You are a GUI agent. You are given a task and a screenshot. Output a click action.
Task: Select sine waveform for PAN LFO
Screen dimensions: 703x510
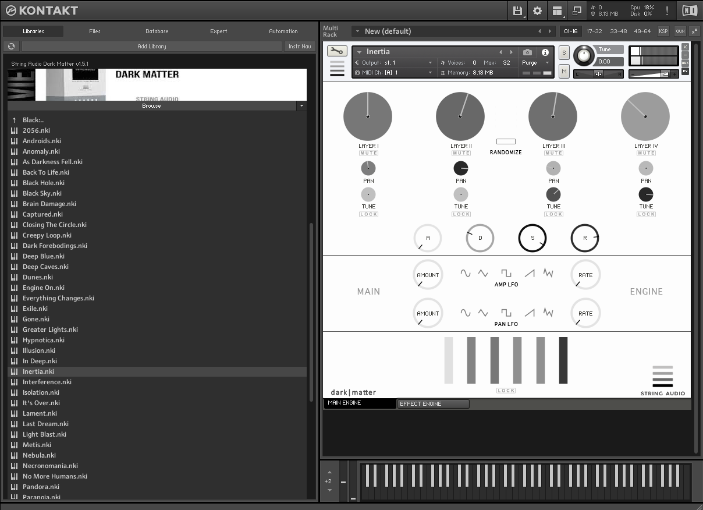pos(466,313)
